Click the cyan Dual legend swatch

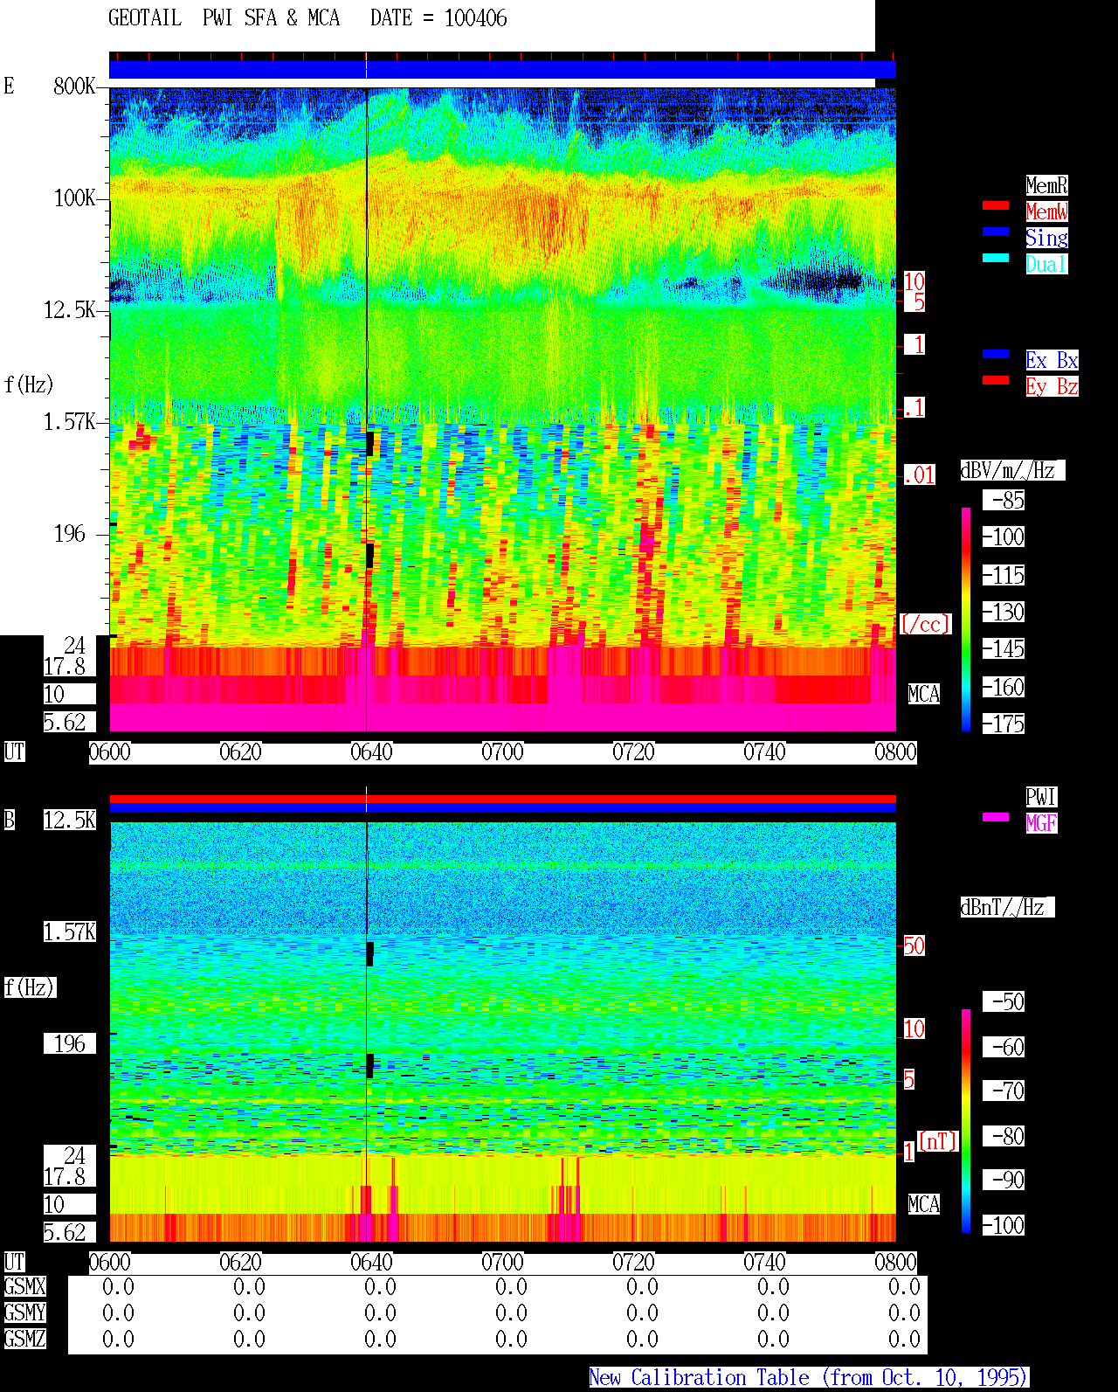(996, 258)
